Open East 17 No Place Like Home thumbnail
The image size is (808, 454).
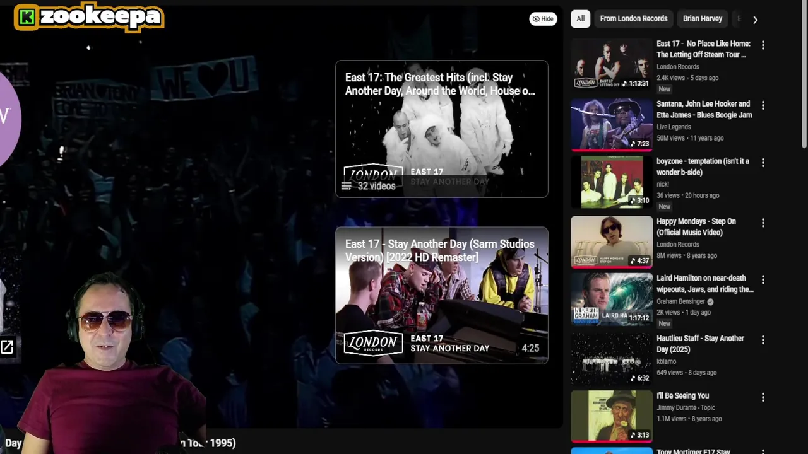click(612, 65)
